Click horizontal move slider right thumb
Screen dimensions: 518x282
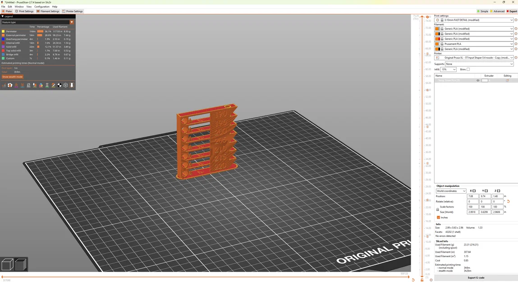pyautogui.click(x=409, y=277)
